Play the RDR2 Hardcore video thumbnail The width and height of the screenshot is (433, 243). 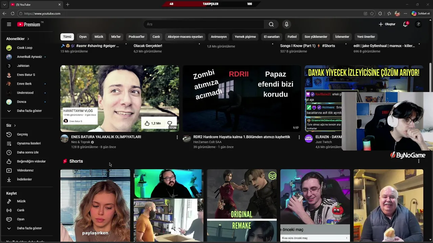pyautogui.click(x=242, y=99)
